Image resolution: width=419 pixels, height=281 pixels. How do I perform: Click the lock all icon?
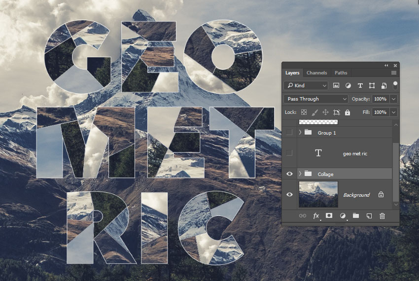(x=348, y=112)
